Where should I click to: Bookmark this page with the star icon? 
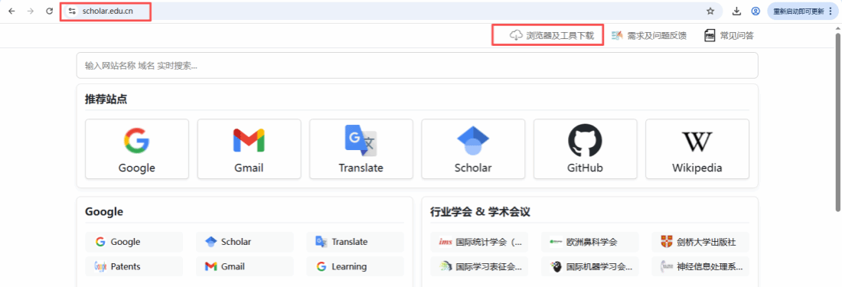(710, 11)
